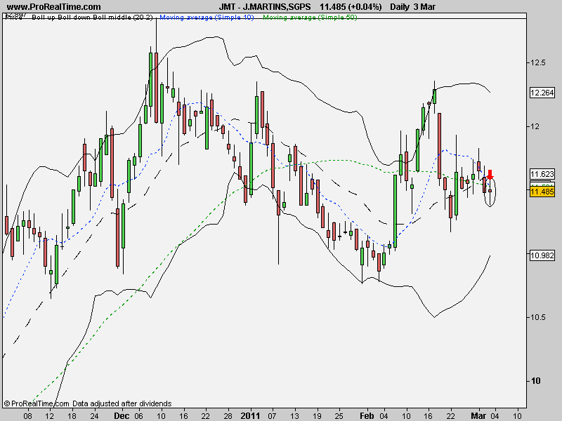This screenshot has width=562, height=421.
Task: Select Moving average (Simple 10) legend entry
Action: (x=207, y=17)
